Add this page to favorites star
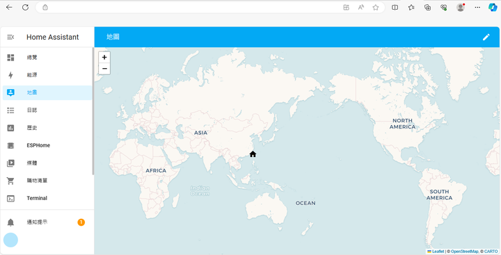Viewport: 501px width, 255px height. 376,8
